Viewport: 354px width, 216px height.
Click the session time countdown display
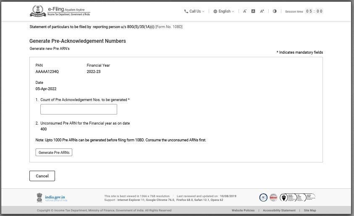coord(314,11)
